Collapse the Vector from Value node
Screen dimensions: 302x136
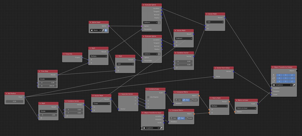tap(215, 68)
